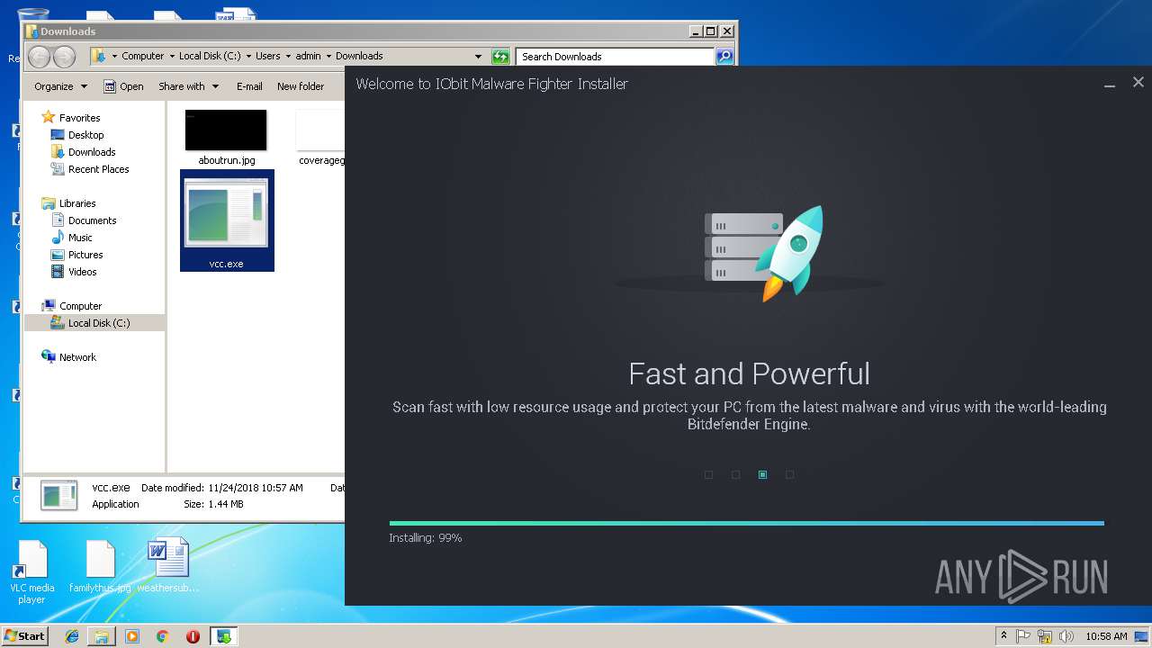Open Action Center flag icon
The height and width of the screenshot is (648, 1152).
(1023, 636)
